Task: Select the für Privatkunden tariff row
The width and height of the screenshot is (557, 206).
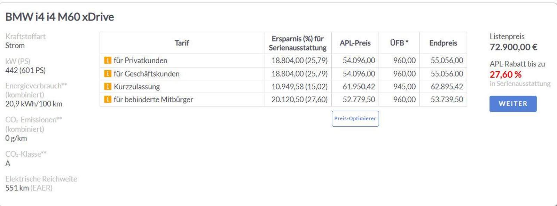Action: (x=283, y=61)
